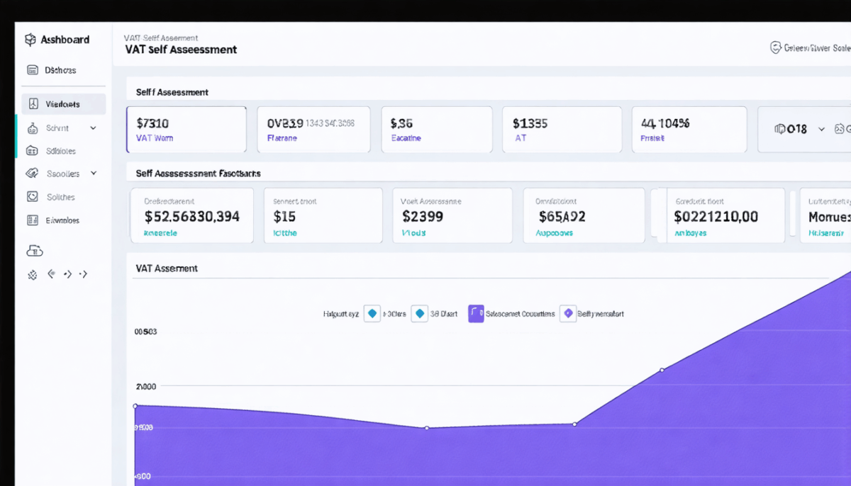
Task: Click the chart data point at the rising line
Action: pyautogui.click(x=662, y=370)
